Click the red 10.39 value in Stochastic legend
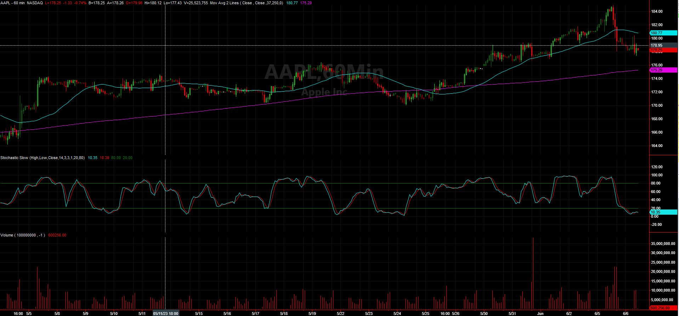679x316 pixels. click(x=104, y=158)
